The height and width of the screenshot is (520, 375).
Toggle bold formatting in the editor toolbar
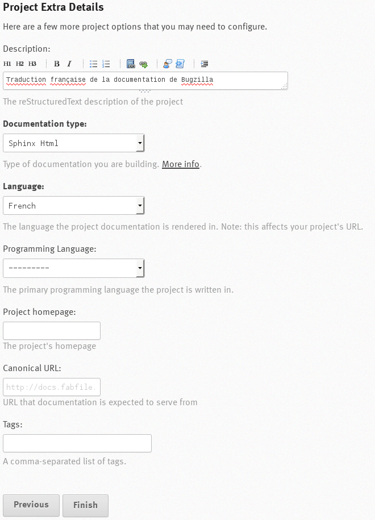click(x=56, y=64)
